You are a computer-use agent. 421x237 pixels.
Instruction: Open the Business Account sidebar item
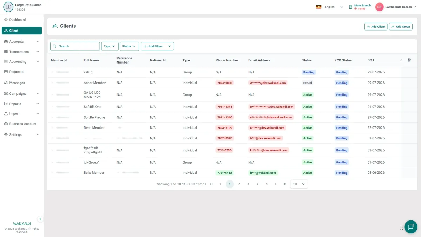point(22,124)
